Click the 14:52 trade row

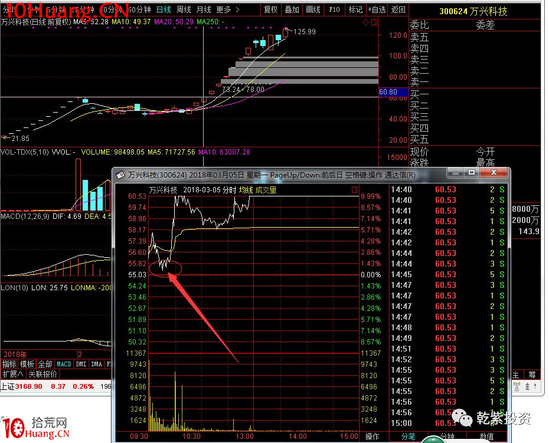[448, 359]
